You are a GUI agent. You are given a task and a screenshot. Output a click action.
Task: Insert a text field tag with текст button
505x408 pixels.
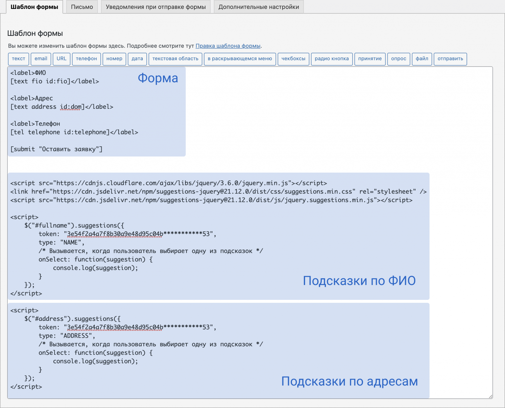coord(18,59)
